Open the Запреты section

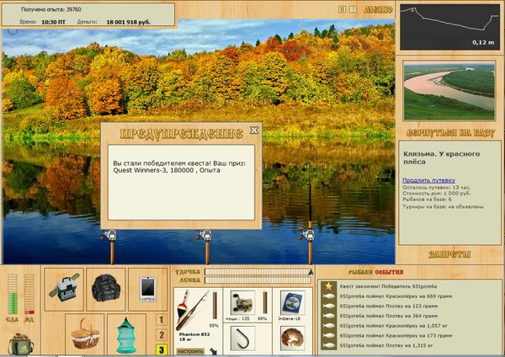tap(449, 254)
